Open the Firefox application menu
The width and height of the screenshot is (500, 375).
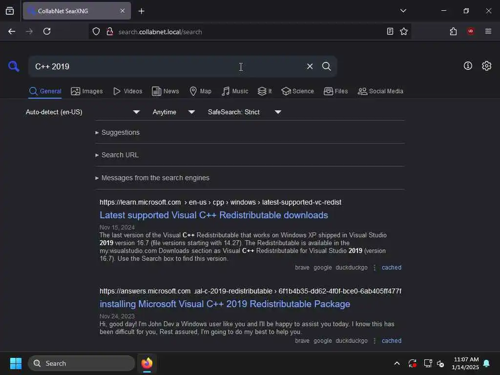[x=488, y=31]
